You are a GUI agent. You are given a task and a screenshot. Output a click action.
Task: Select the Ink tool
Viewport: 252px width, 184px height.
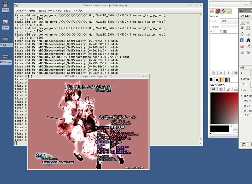pyautogui.click(x=248, y=46)
